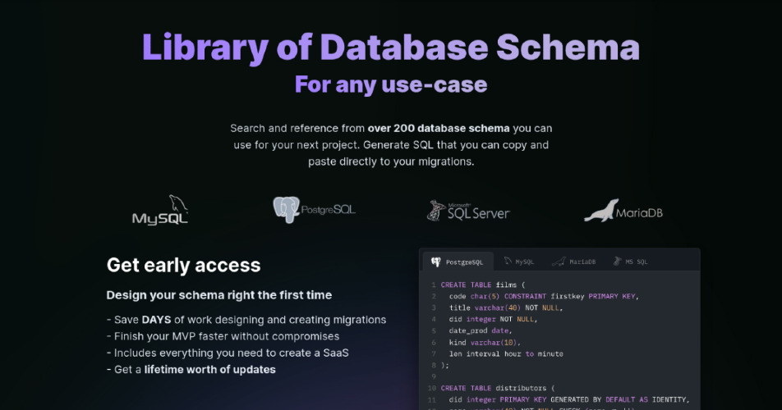
Task: Click the 'Library of Database Schema' heading
Action: point(391,48)
